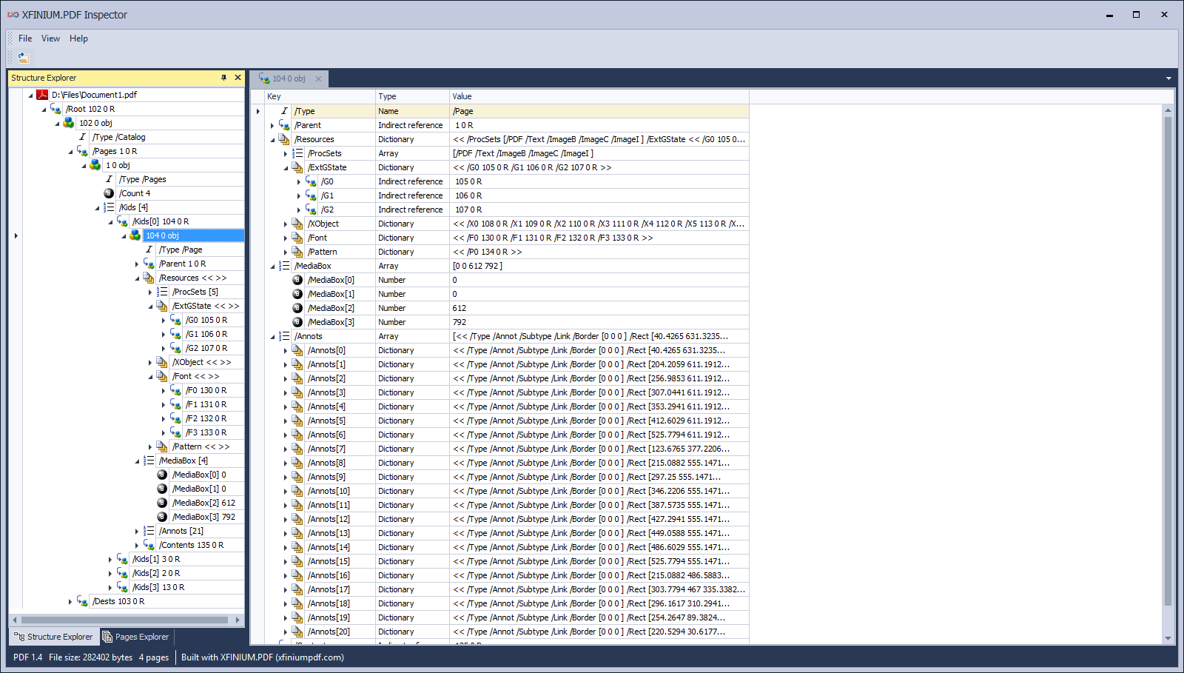Viewport: 1184px width, 673px height.
Task: Expand /Kids[1] 3 0 R node
Action: [x=110, y=559]
